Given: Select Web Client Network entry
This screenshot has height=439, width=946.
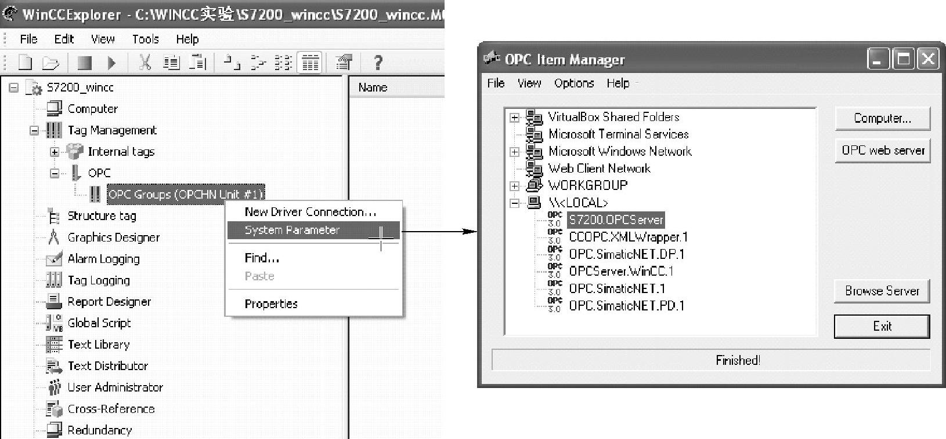Looking at the screenshot, I should click(600, 169).
